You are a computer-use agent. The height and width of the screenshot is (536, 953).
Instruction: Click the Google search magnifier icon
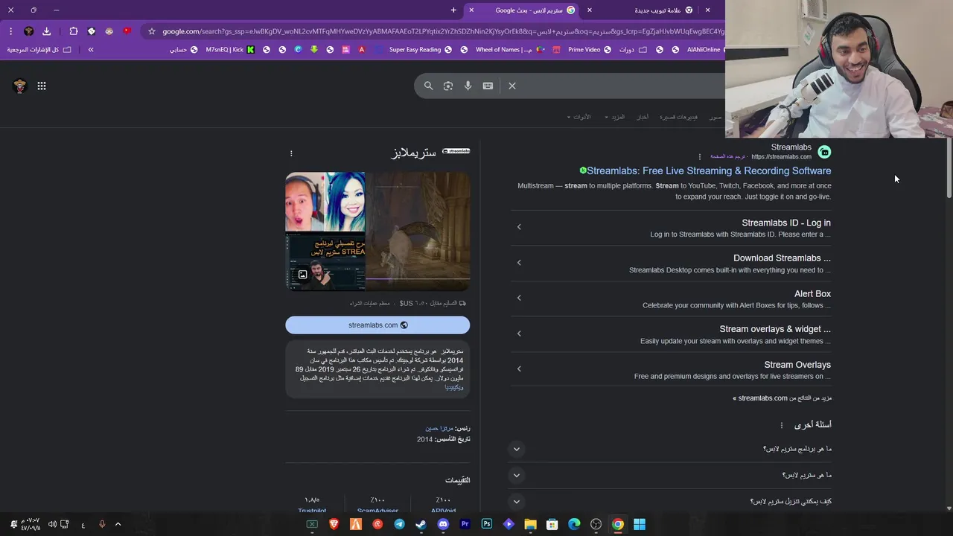click(x=428, y=86)
